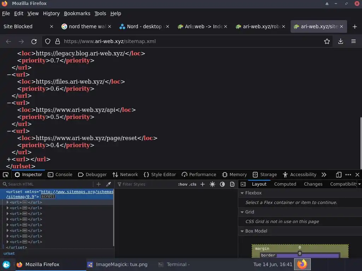The image size is (362, 271).
Task: Open the devtools three-dot options menu
Action: click(x=348, y=175)
